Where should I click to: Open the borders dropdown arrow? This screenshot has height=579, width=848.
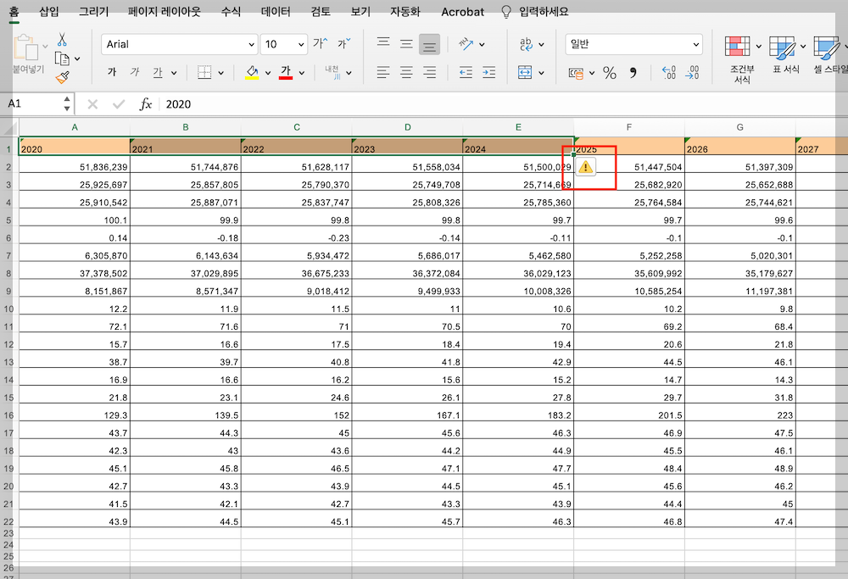220,72
